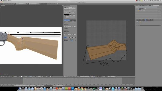This screenshot has width=162, height=91.
Task: Open the Apple menu
Action: coord(2,1)
